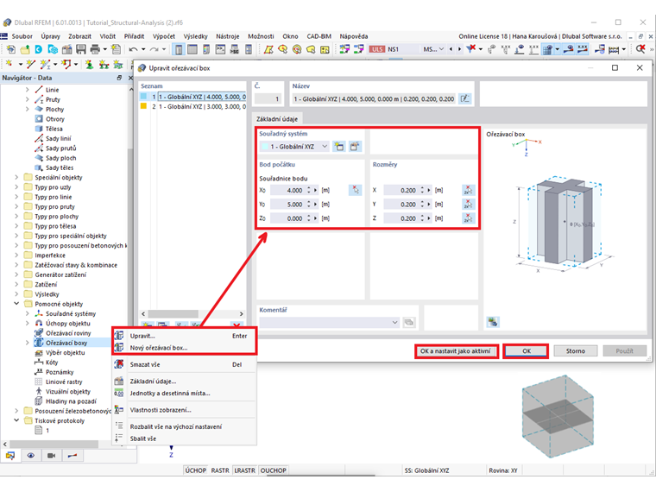Expand the Speciální objekty folder
This screenshot has height=492, width=656.
[16, 177]
